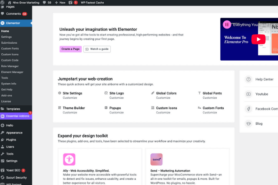The width and height of the screenshot is (278, 185).
Task: Click the Global Fonts icon
Action: [x=199, y=93]
